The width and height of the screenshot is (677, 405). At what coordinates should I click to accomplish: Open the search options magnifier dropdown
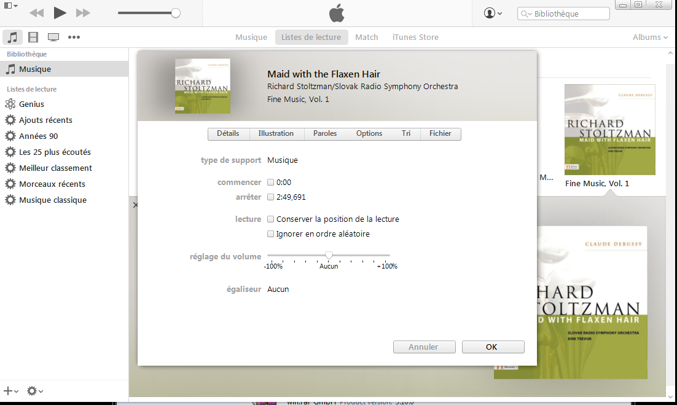[x=526, y=14]
